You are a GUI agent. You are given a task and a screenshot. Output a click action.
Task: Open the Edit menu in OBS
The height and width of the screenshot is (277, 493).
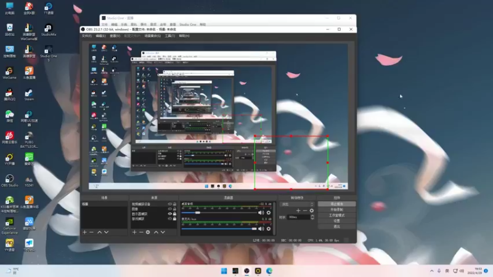[x=100, y=36]
